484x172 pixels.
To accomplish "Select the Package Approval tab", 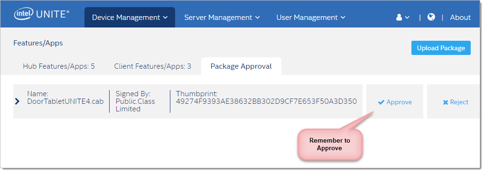I will [241, 66].
